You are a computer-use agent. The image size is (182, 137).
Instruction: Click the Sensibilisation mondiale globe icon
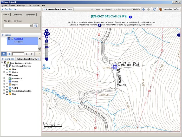(10, 91)
